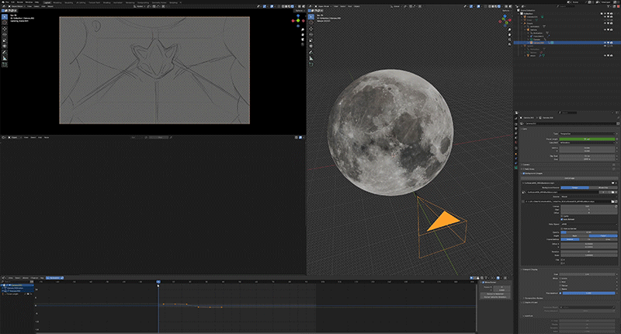Select the Cursor tool in left viewport toolbar
This screenshot has height=334, width=621.
[5, 23]
